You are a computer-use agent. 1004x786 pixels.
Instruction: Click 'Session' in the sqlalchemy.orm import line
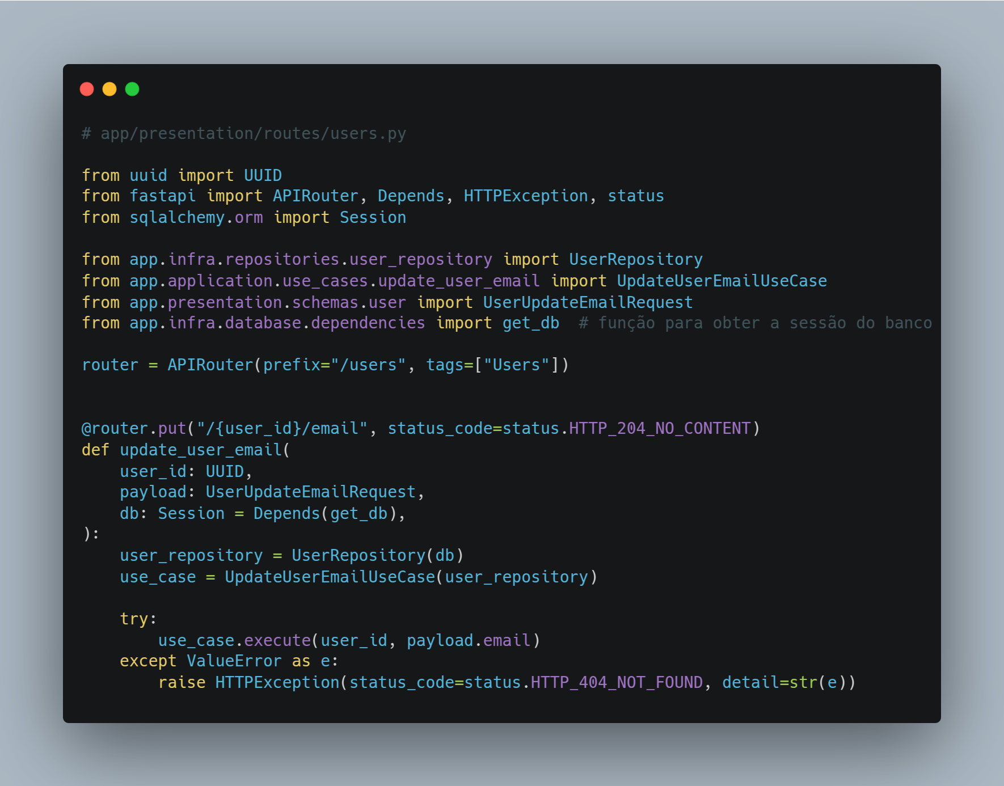373,217
